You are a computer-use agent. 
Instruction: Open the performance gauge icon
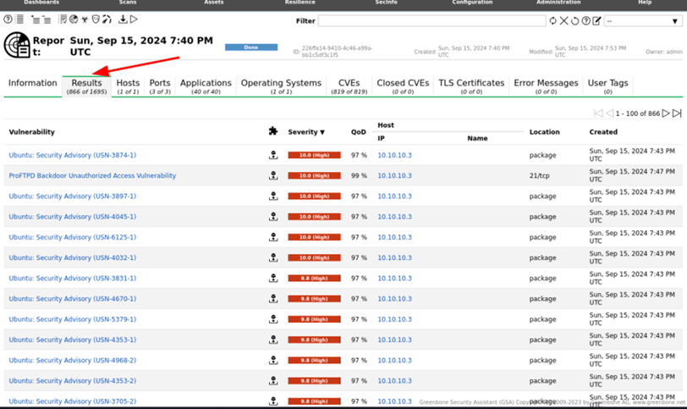tap(107, 19)
